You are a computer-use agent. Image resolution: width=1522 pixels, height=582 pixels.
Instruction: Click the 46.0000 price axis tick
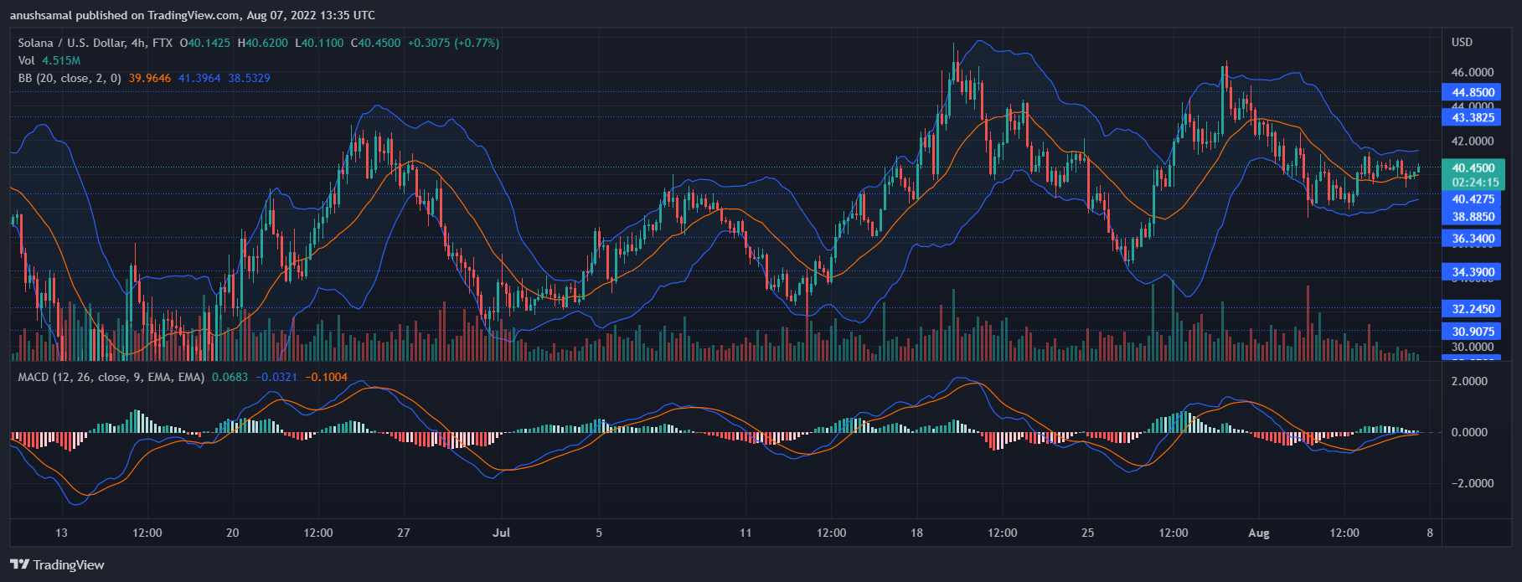[x=1473, y=73]
